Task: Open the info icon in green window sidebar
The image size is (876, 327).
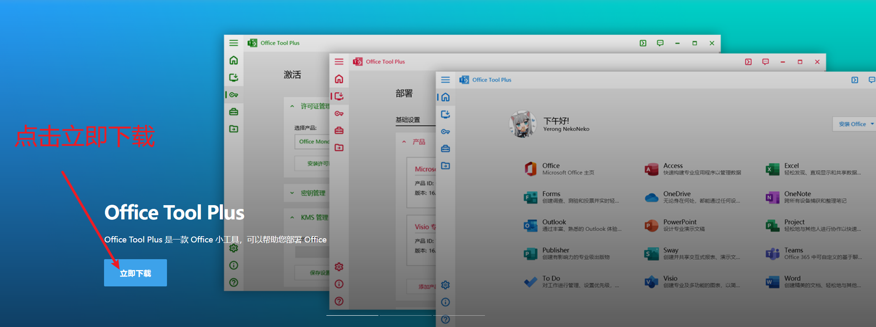Action: tap(234, 265)
